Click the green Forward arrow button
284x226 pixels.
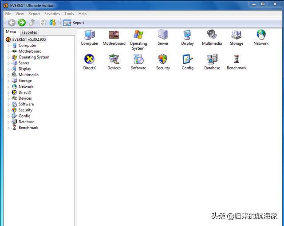22,23
